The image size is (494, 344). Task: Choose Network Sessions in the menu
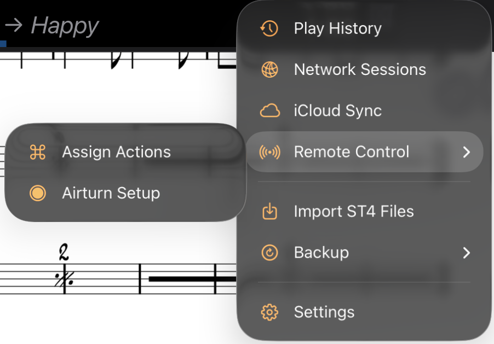pyautogui.click(x=360, y=69)
